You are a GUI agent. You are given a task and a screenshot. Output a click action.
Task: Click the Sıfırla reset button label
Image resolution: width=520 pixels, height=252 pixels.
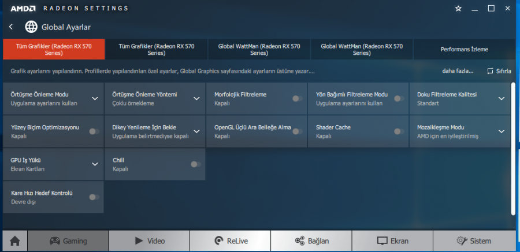[503, 71]
